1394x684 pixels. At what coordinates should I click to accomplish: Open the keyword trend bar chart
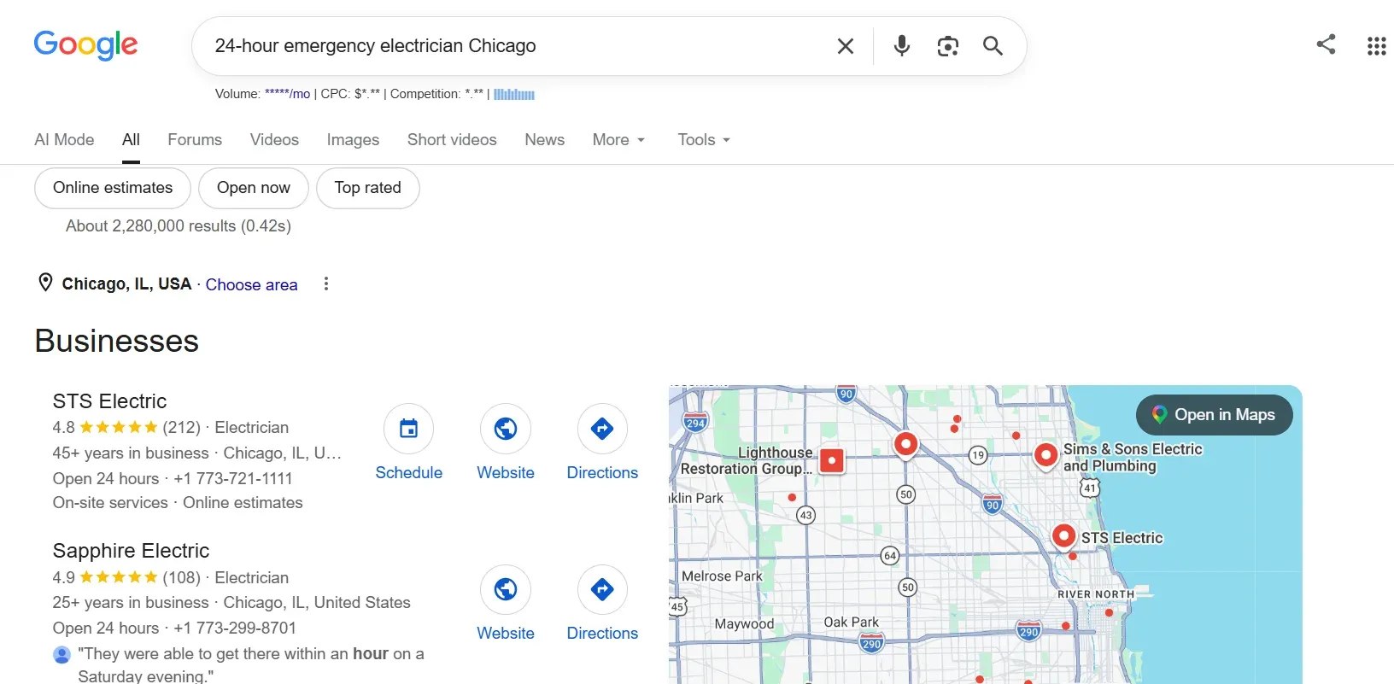[x=514, y=94]
